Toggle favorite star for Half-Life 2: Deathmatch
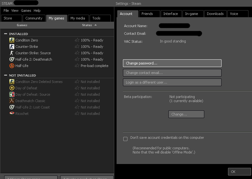Image resolution: width=252 pixels, height=179 pixels. 77,59
